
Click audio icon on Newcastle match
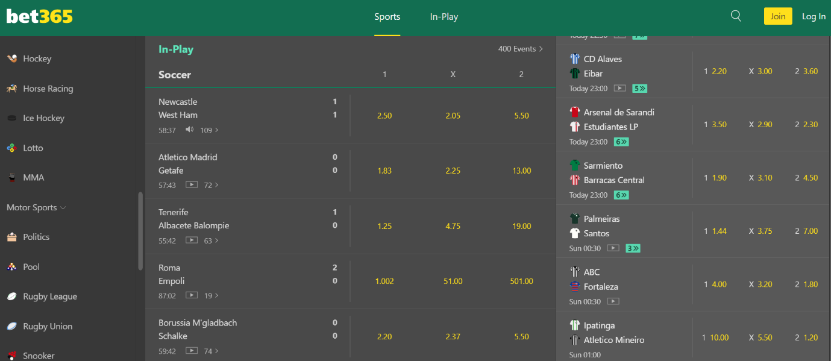190,130
